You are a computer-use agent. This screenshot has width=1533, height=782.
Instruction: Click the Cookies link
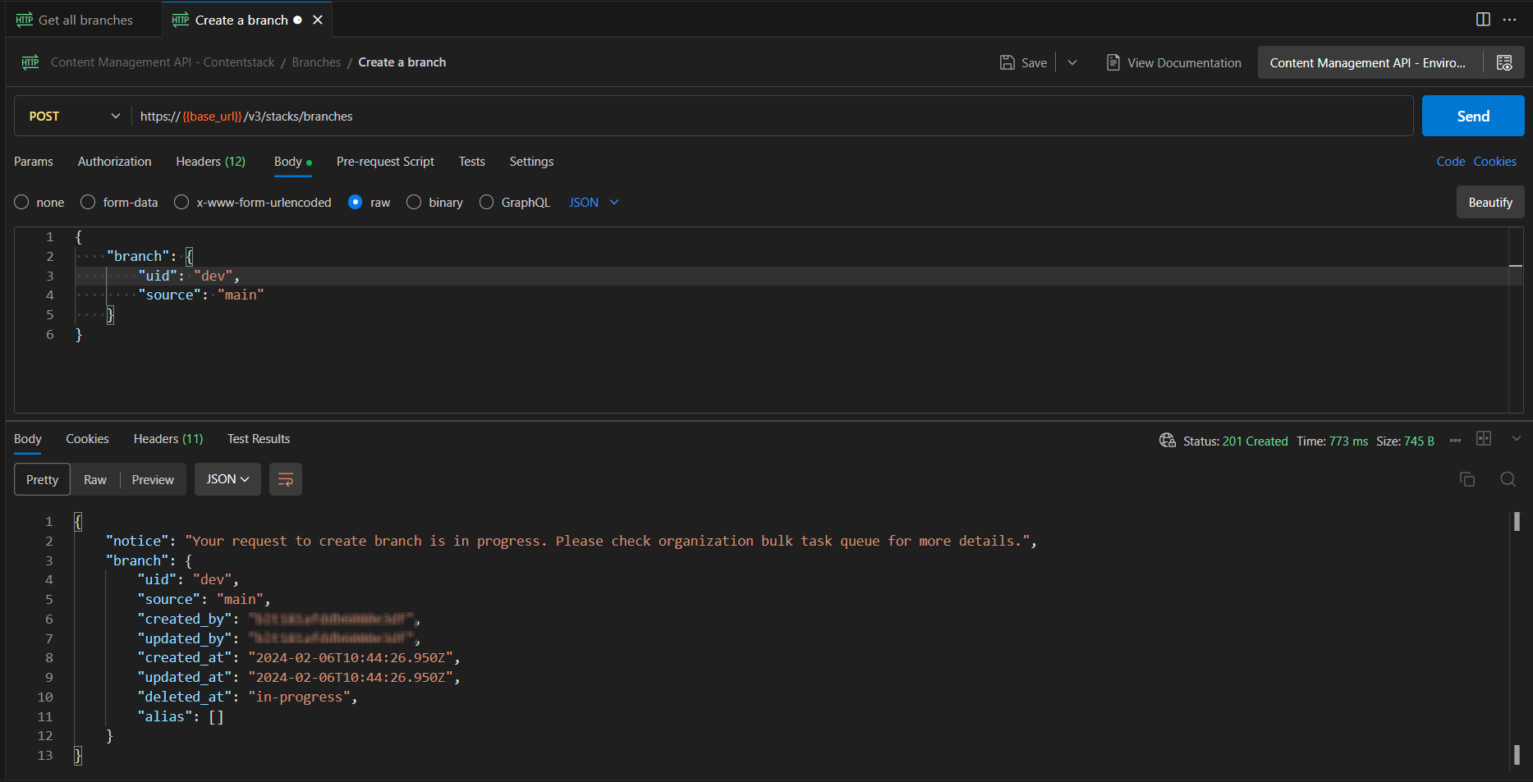click(x=1495, y=162)
